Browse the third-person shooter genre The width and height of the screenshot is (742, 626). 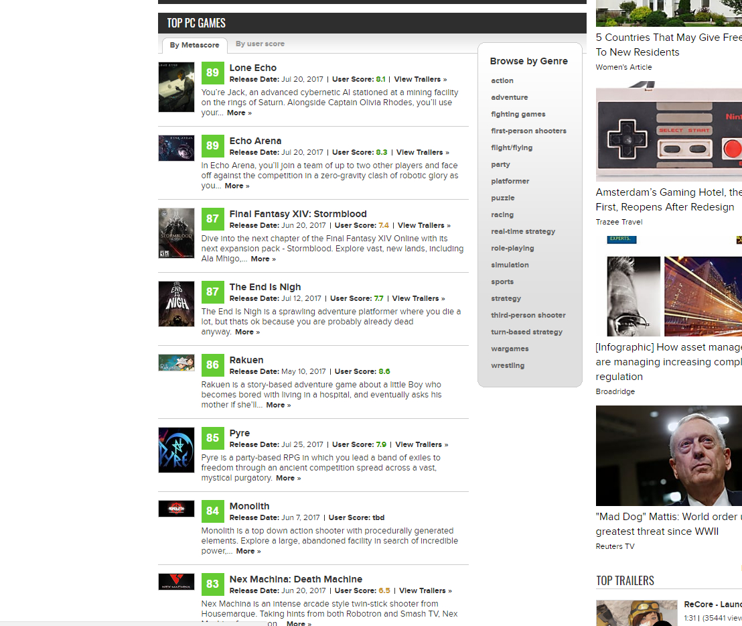click(528, 315)
